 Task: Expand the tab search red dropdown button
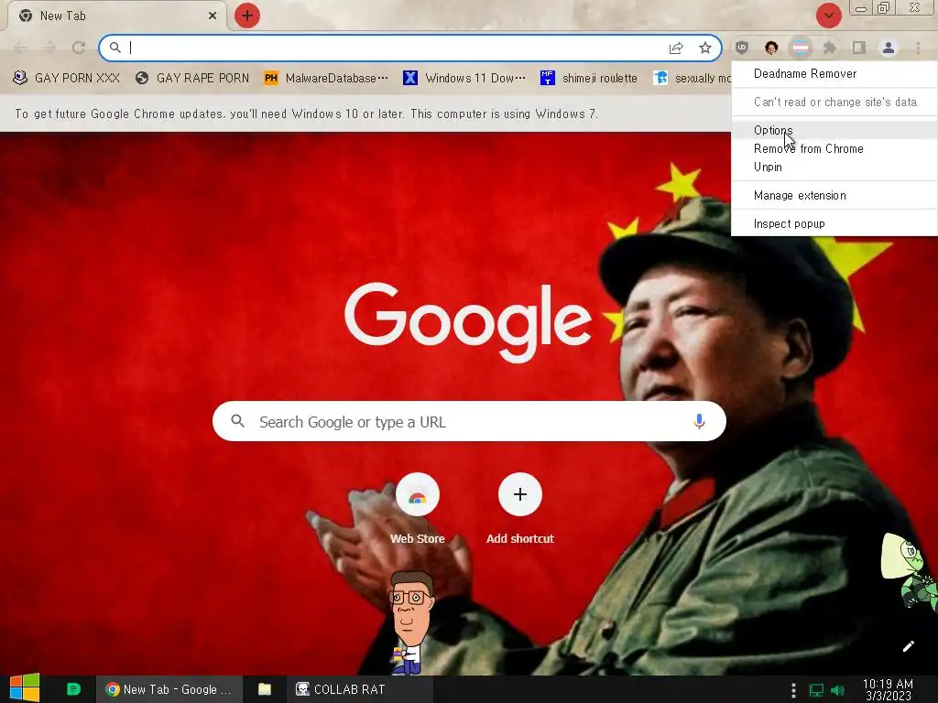[x=828, y=16]
